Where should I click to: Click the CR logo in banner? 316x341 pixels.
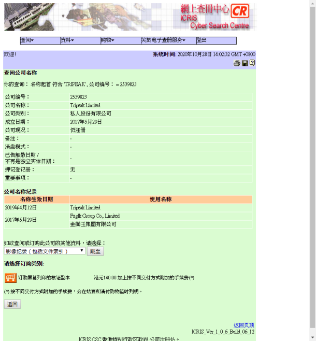(240, 11)
